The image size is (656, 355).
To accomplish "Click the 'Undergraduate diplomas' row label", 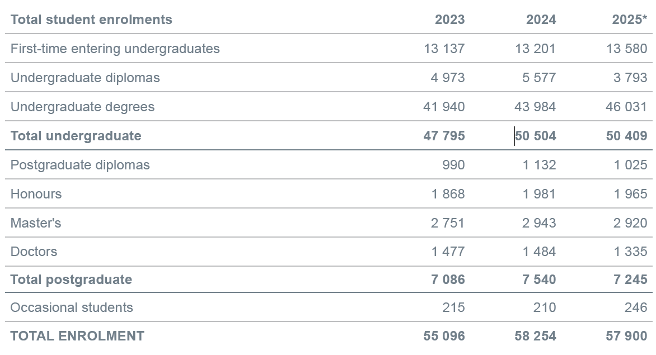I will (85, 78).
